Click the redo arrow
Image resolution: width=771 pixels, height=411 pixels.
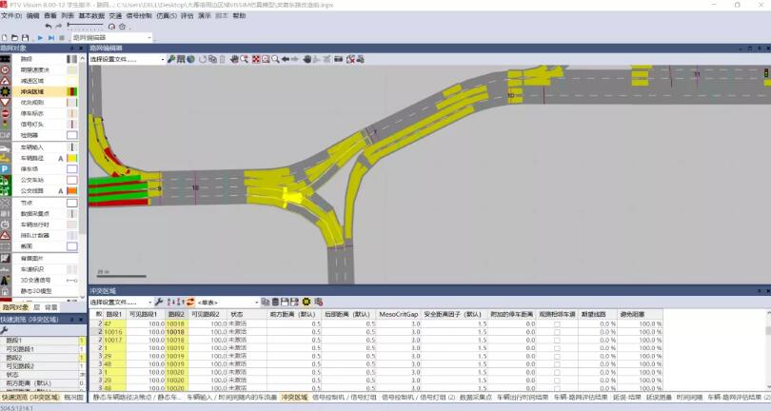click(58, 26)
